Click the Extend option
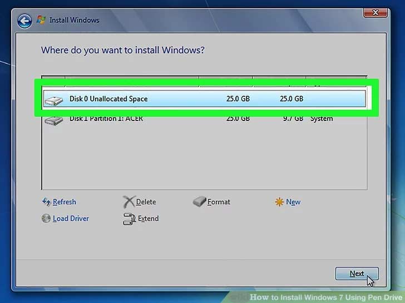 (x=148, y=219)
